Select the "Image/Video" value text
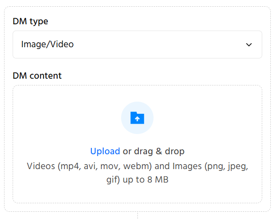 point(47,45)
